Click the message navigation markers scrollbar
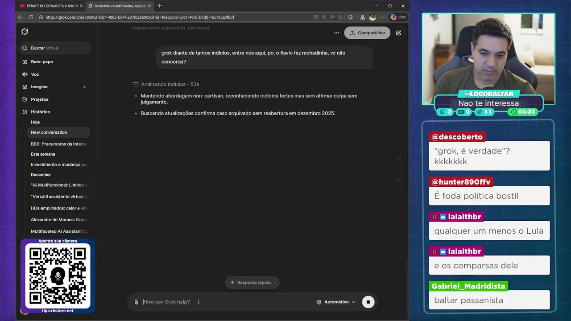This screenshot has height=321, width=571. point(399,172)
